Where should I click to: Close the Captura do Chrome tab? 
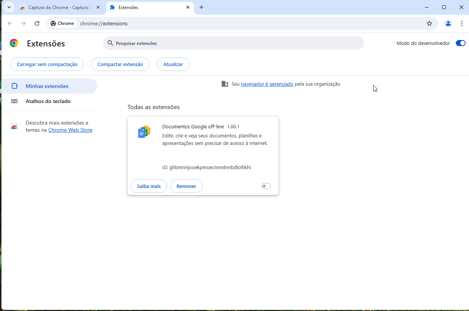click(98, 7)
